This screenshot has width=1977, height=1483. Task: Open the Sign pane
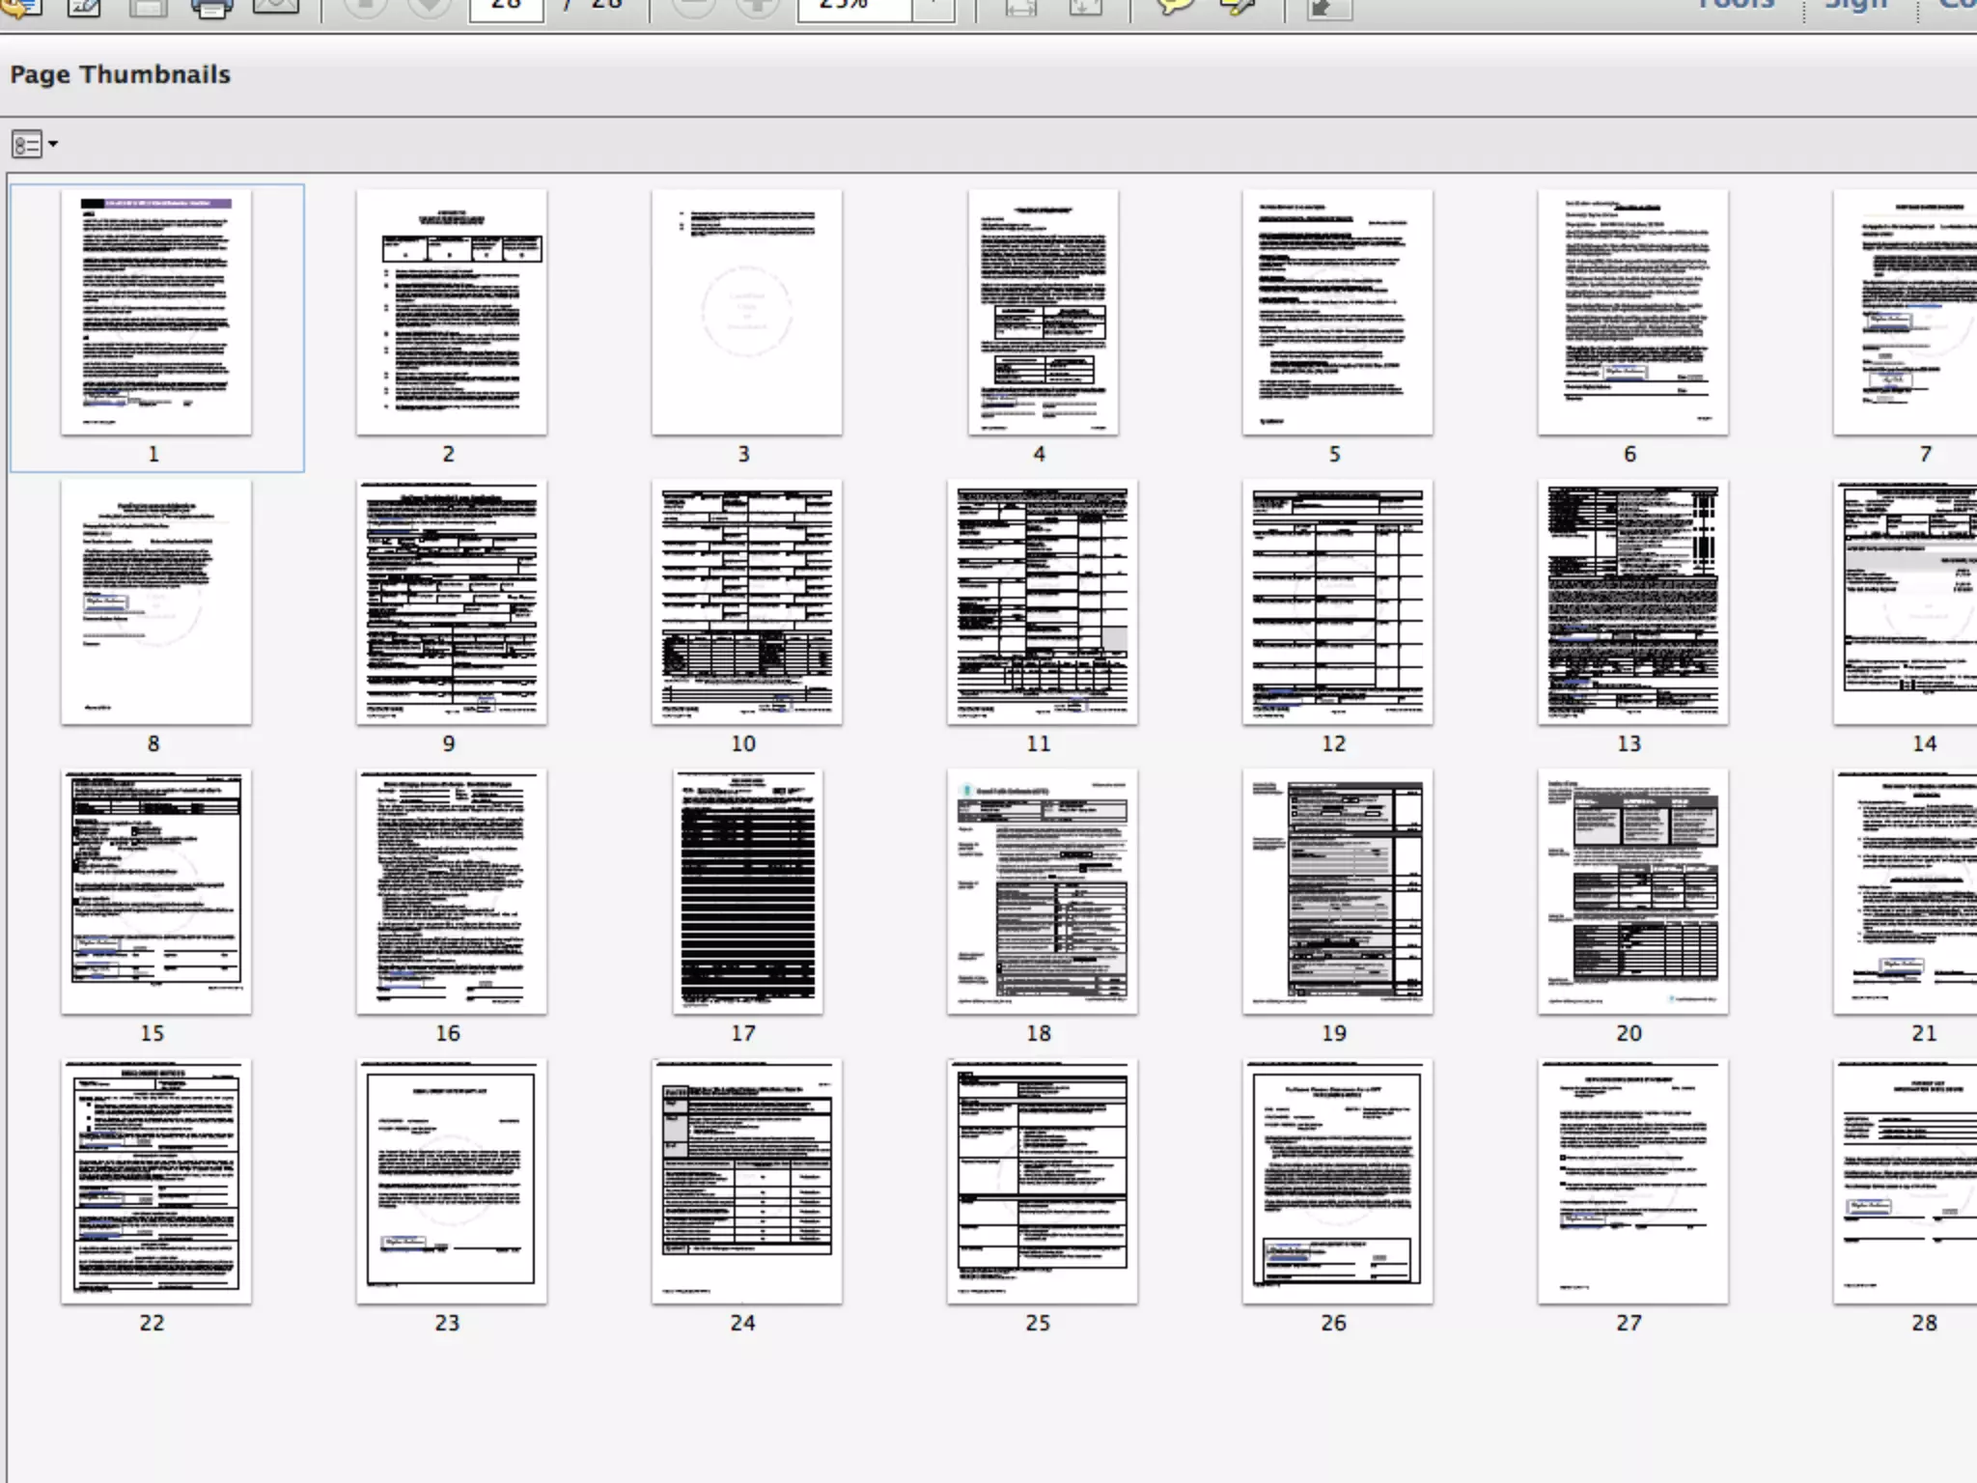click(1855, 6)
